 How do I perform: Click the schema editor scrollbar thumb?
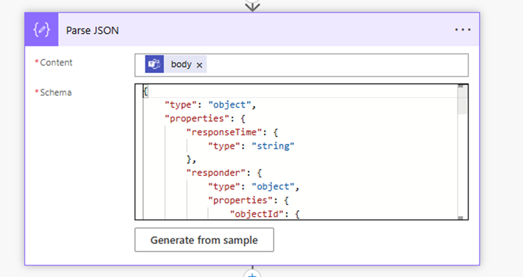[462, 101]
